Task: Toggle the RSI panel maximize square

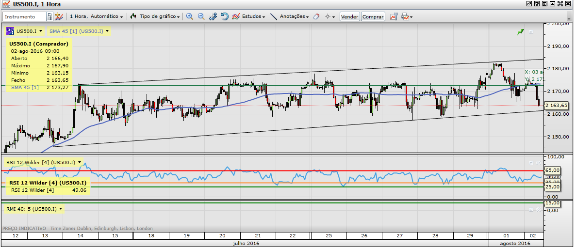Action: (x=531, y=163)
